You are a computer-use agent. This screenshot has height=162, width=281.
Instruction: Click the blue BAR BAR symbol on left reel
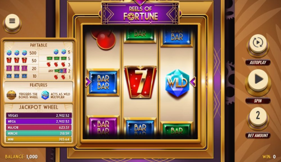pyautogui.click(x=103, y=82)
